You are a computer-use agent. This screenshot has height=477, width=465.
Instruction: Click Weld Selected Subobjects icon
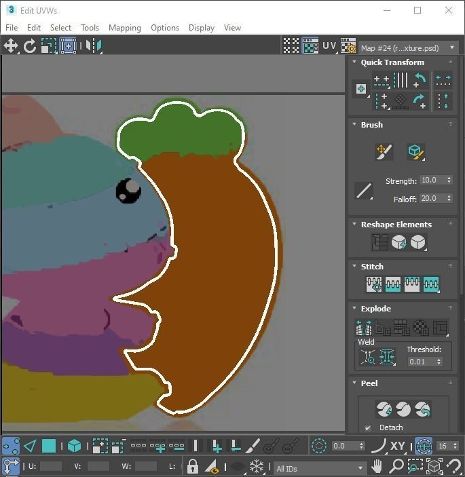point(387,356)
